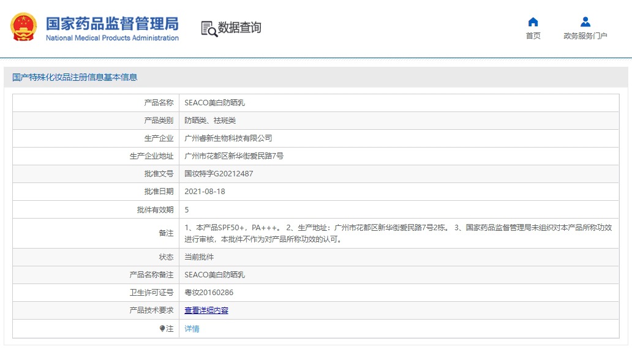Click the section title 国产特殊化妆品注册信息基本信息

[75, 77]
